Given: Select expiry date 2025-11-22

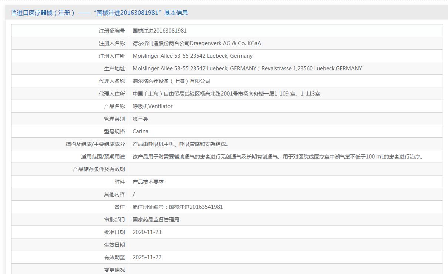Looking at the screenshot, I should pos(147,257).
